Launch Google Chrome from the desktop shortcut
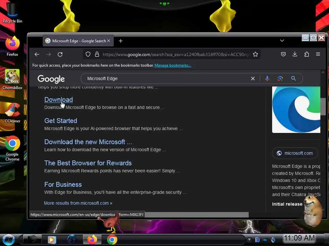This screenshot has height=246, width=329. point(13,149)
